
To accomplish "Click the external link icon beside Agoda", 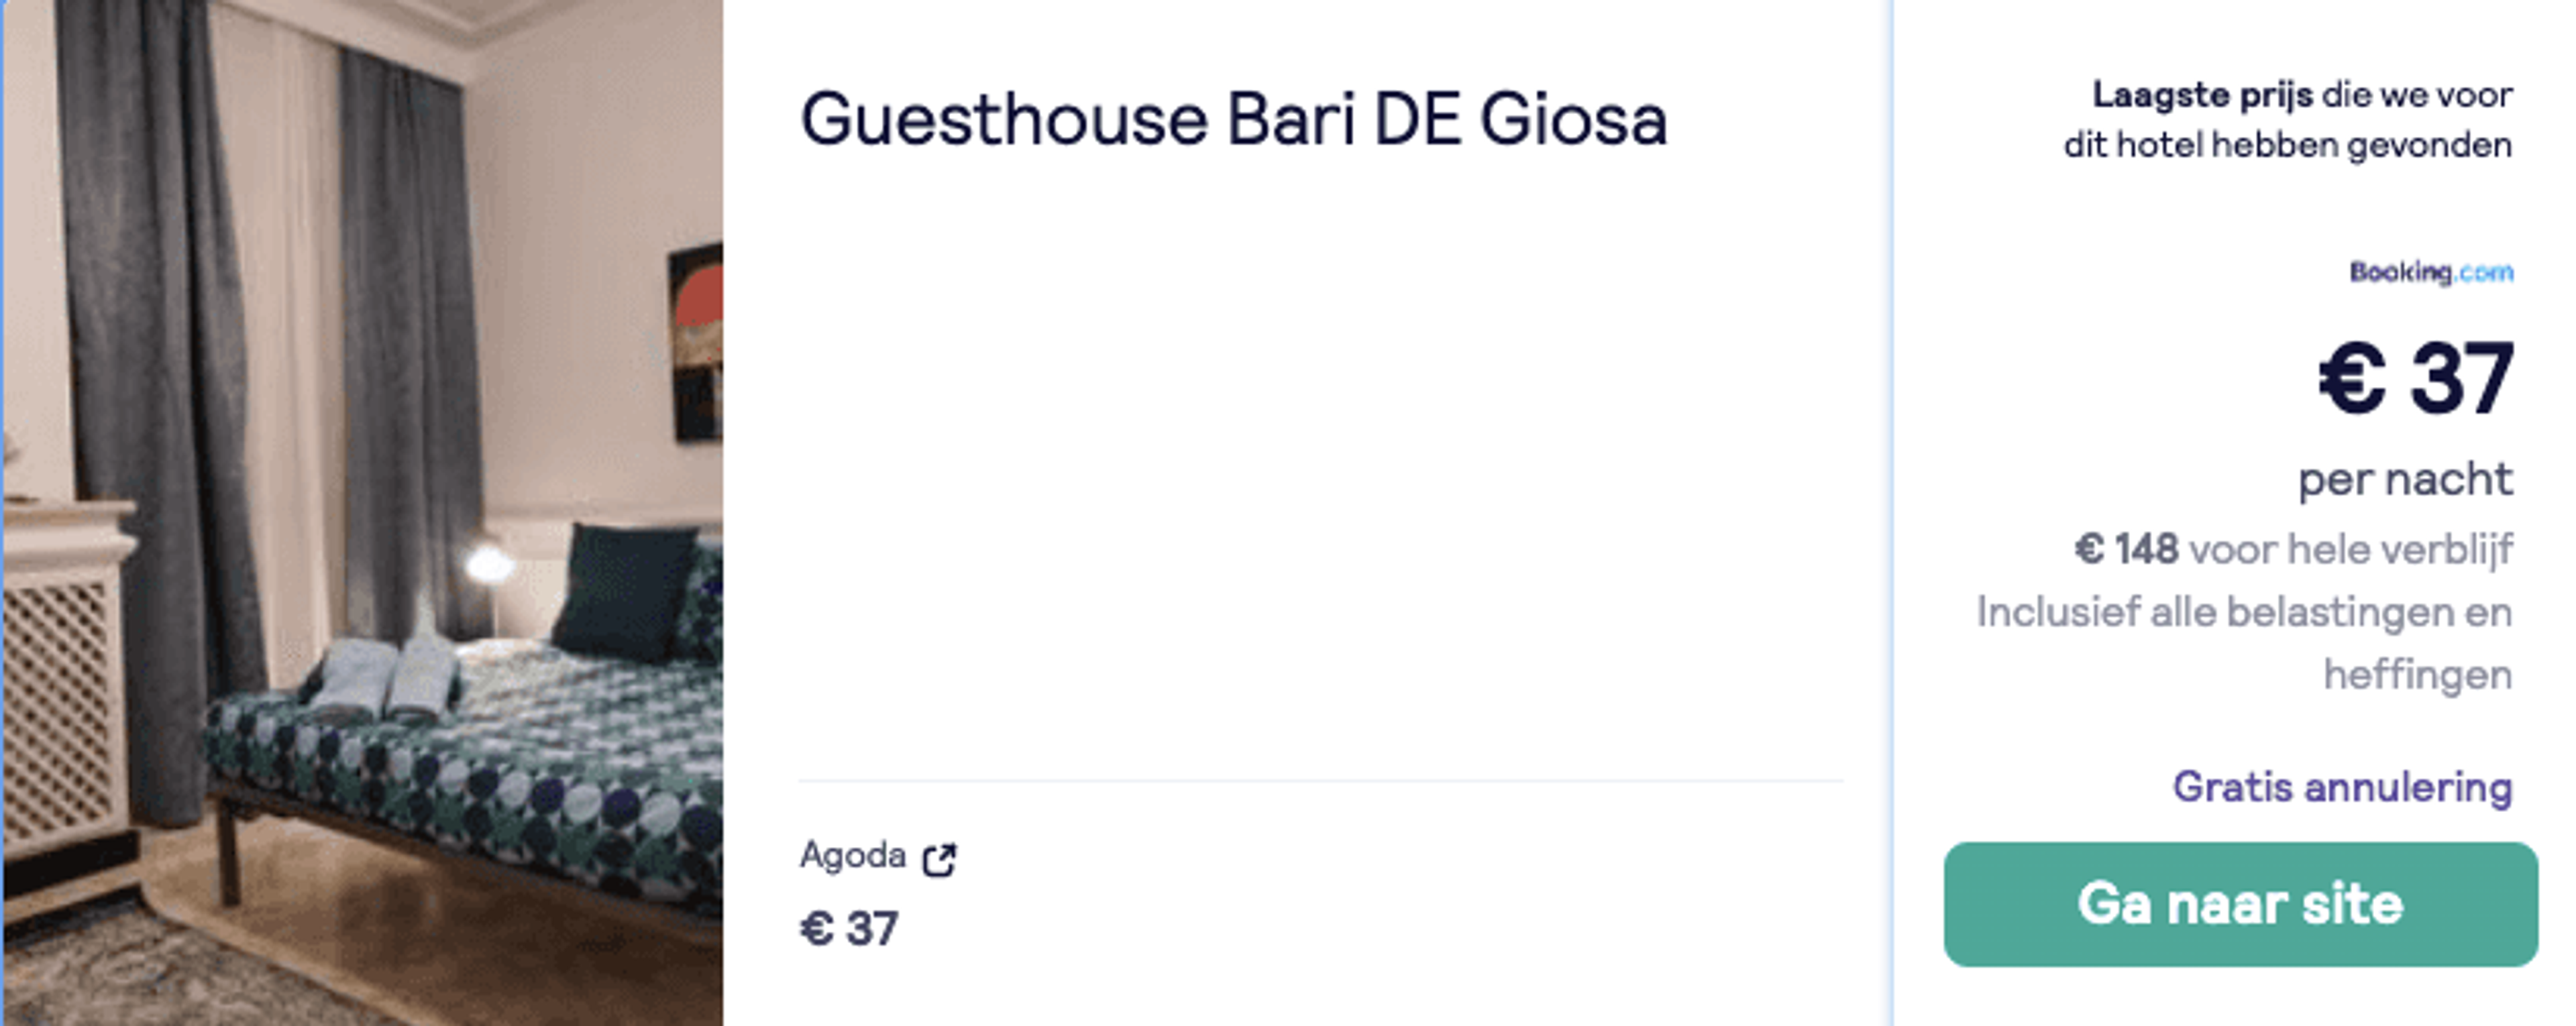I will click(939, 859).
